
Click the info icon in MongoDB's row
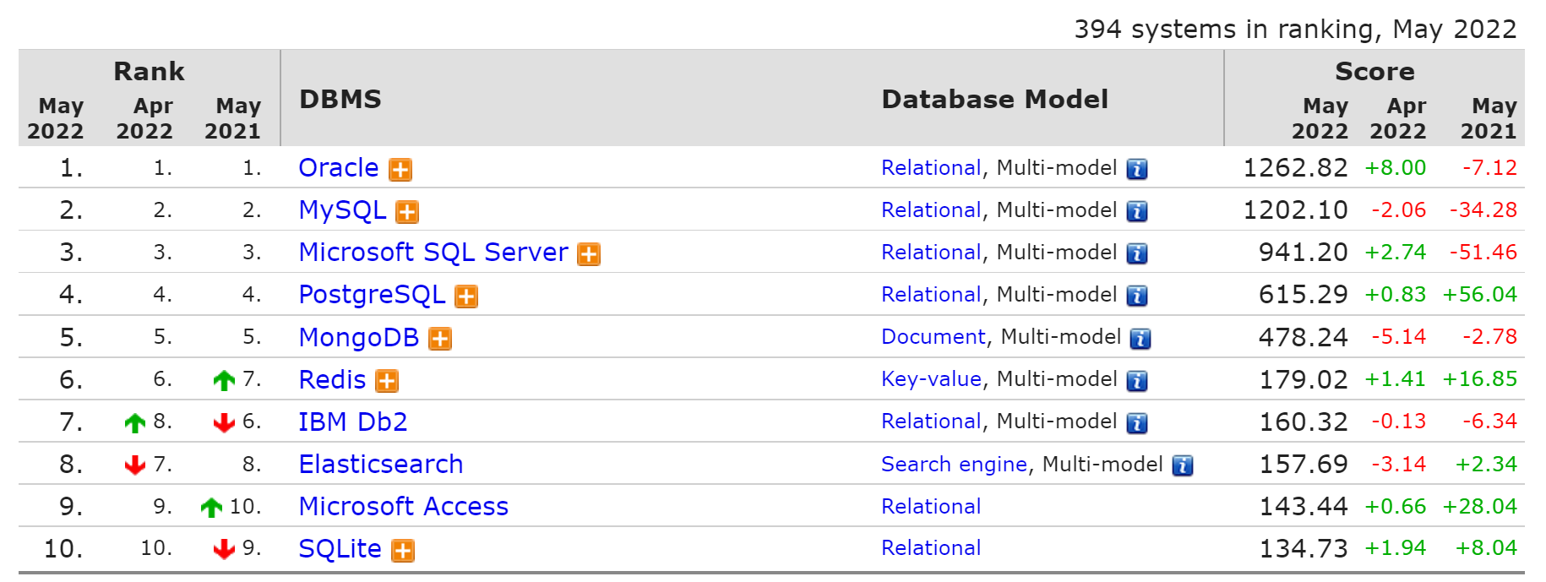[x=1140, y=339]
